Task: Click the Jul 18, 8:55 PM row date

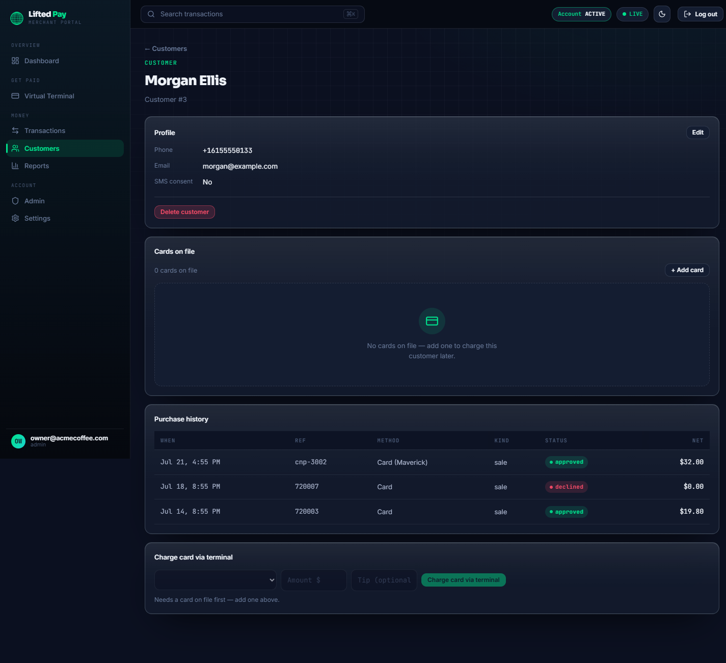Action: click(190, 487)
